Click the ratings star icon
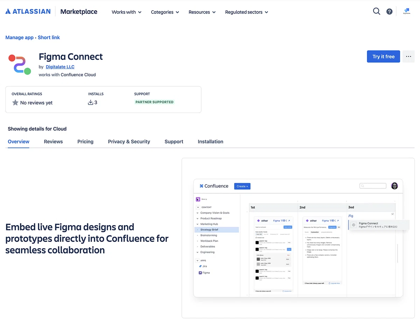Screen dimensions: 420x326 tap(15, 103)
